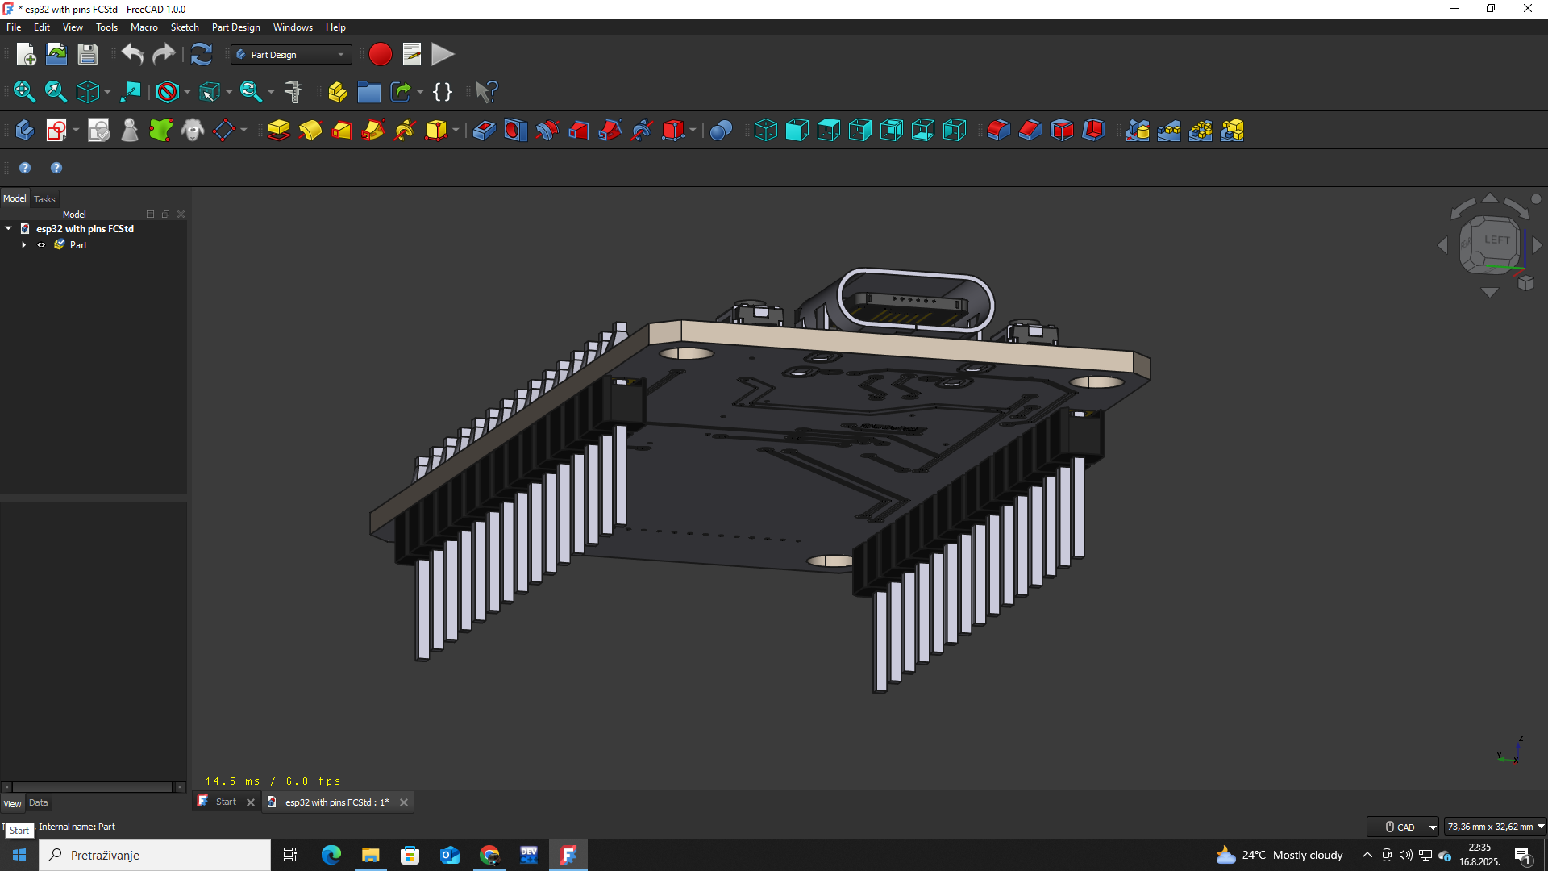Open the CAD navigation style dropdown
1548x871 pixels.
(x=1403, y=827)
